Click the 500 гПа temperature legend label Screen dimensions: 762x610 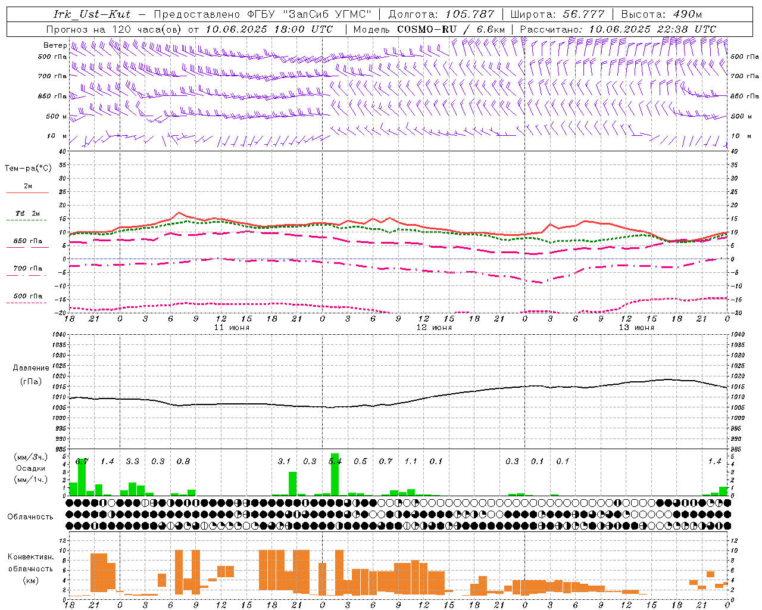click(x=28, y=296)
